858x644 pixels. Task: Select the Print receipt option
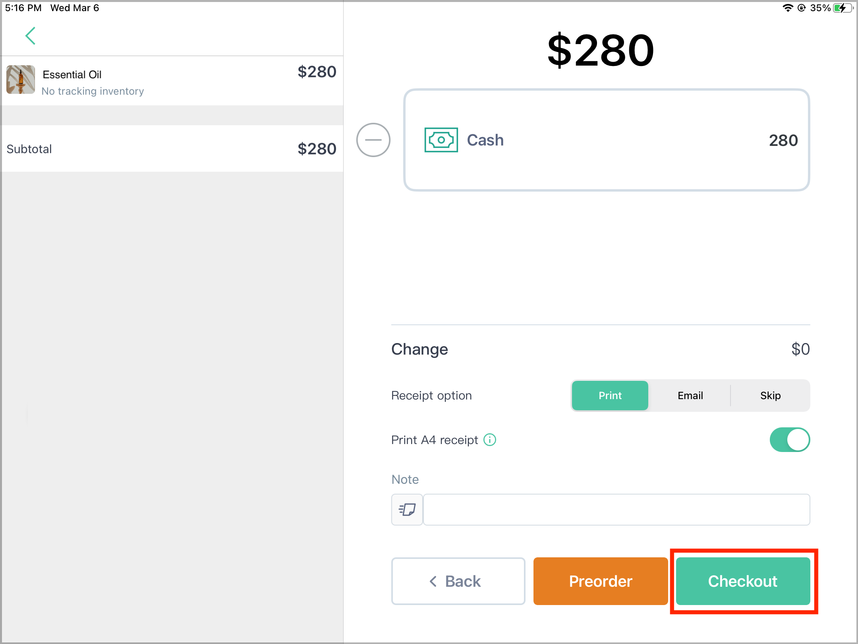click(610, 396)
